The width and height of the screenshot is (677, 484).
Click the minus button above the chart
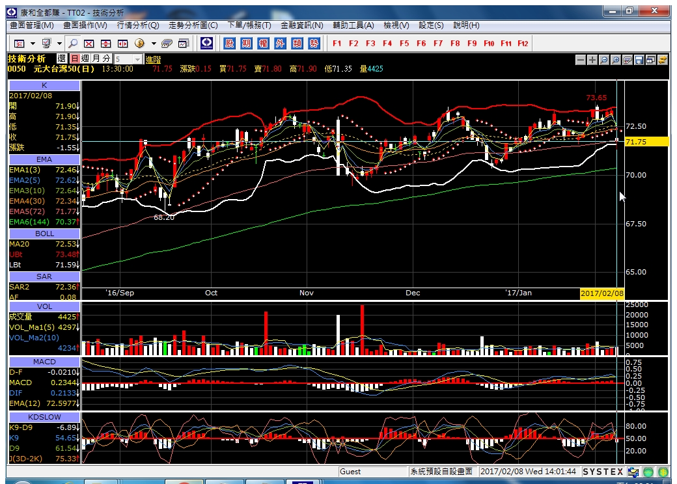pos(581,60)
